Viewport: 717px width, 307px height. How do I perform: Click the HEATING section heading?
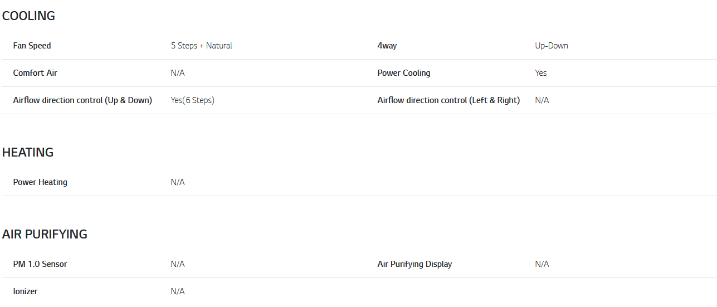28,153
